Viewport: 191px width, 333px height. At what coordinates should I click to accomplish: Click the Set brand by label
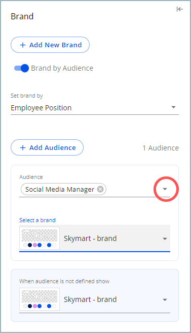point(27,96)
